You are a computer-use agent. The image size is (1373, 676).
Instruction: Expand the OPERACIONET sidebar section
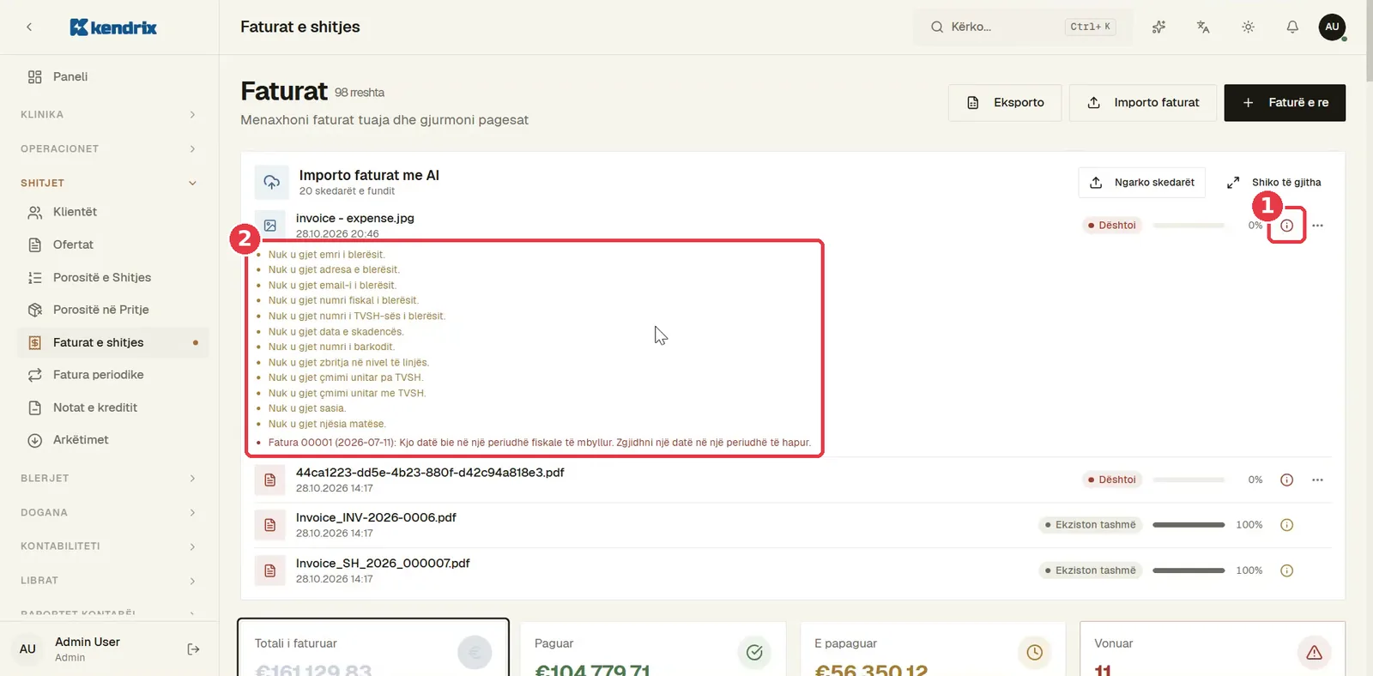pyautogui.click(x=109, y=148)
